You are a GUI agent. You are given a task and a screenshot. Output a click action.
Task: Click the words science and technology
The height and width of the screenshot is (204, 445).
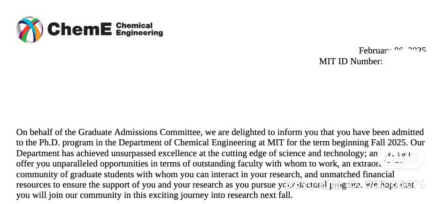[x=324, y=153]
